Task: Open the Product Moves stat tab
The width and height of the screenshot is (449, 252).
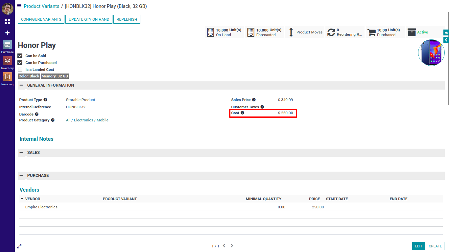Action: [305, 32]
